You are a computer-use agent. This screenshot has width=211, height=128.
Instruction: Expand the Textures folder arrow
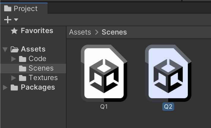click(x=13, y=78)
